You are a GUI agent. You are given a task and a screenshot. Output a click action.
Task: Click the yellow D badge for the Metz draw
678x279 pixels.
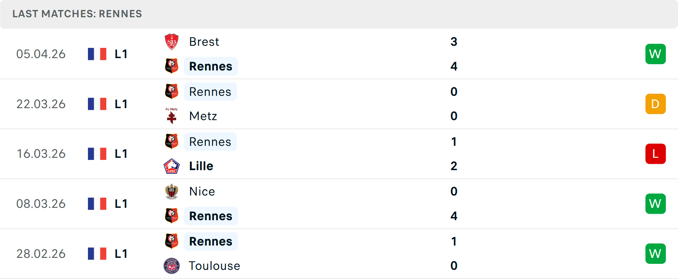click(x=655, y=104)
